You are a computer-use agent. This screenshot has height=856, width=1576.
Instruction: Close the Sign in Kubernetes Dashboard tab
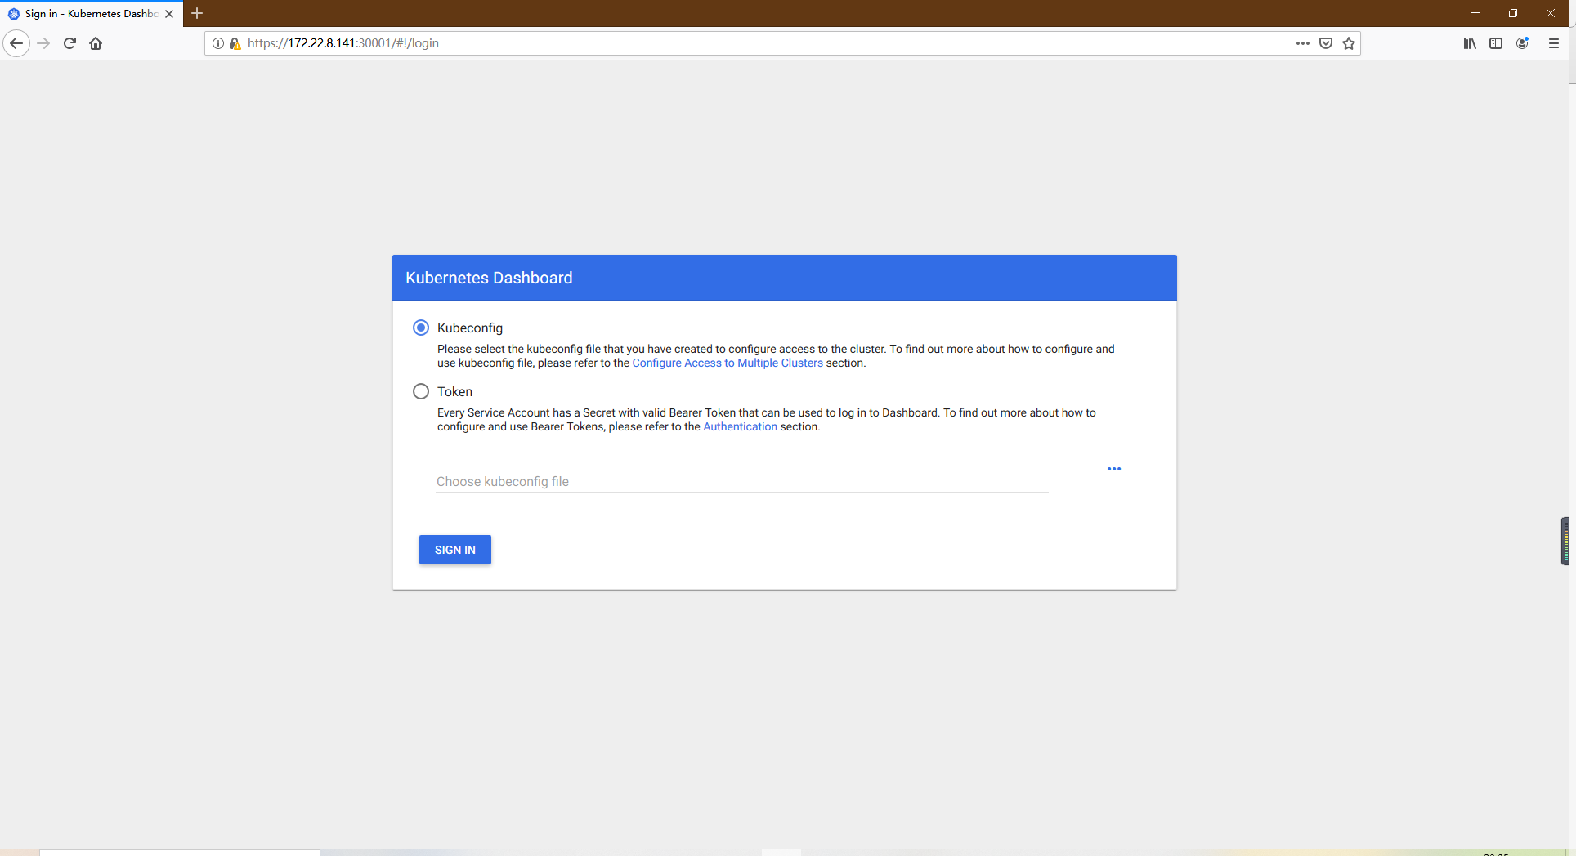[169, 14]
